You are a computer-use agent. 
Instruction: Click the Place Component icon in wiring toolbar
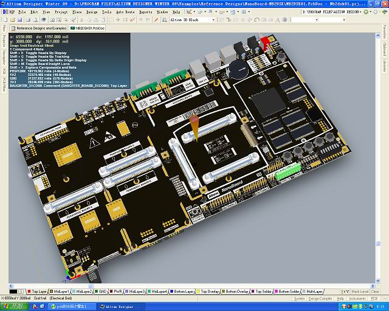click(285, 20)
